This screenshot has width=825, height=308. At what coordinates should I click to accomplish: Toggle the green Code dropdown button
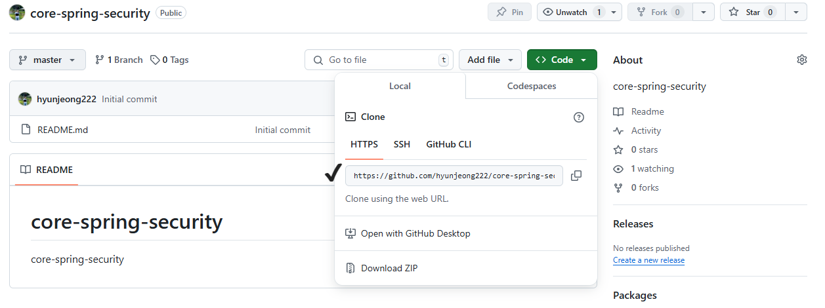click(562, 60)
